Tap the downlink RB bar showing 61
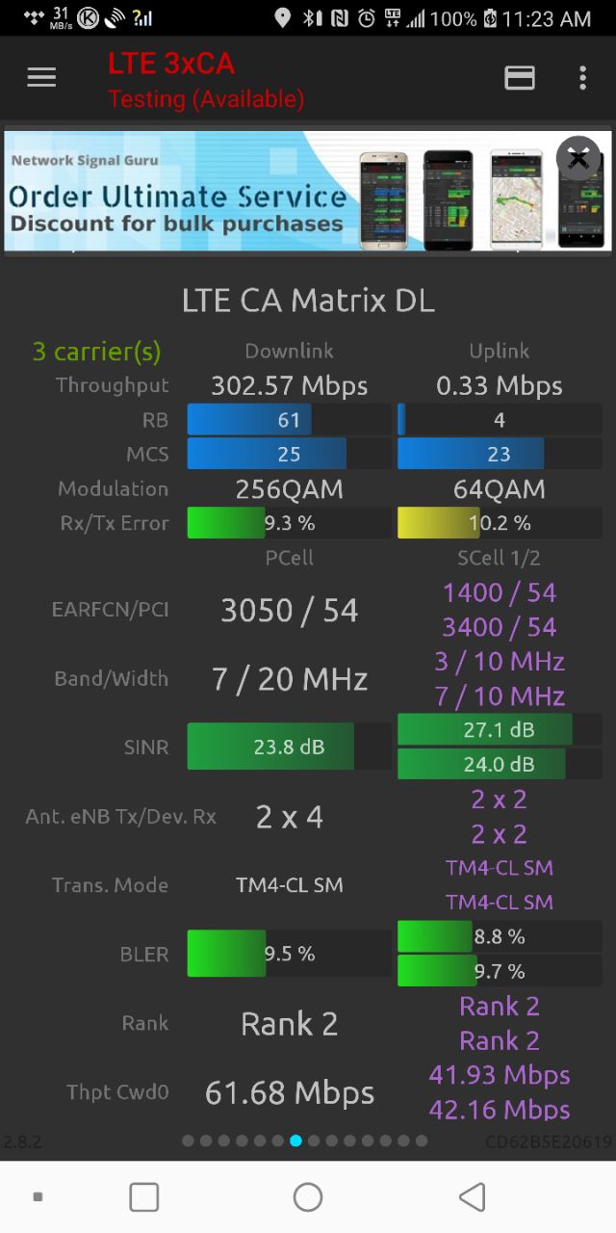The image size is (616, 1233). [289, 420]
